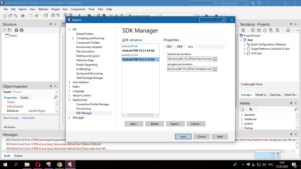
Task: Expand the Editor options node
Action: coord(69,87)
